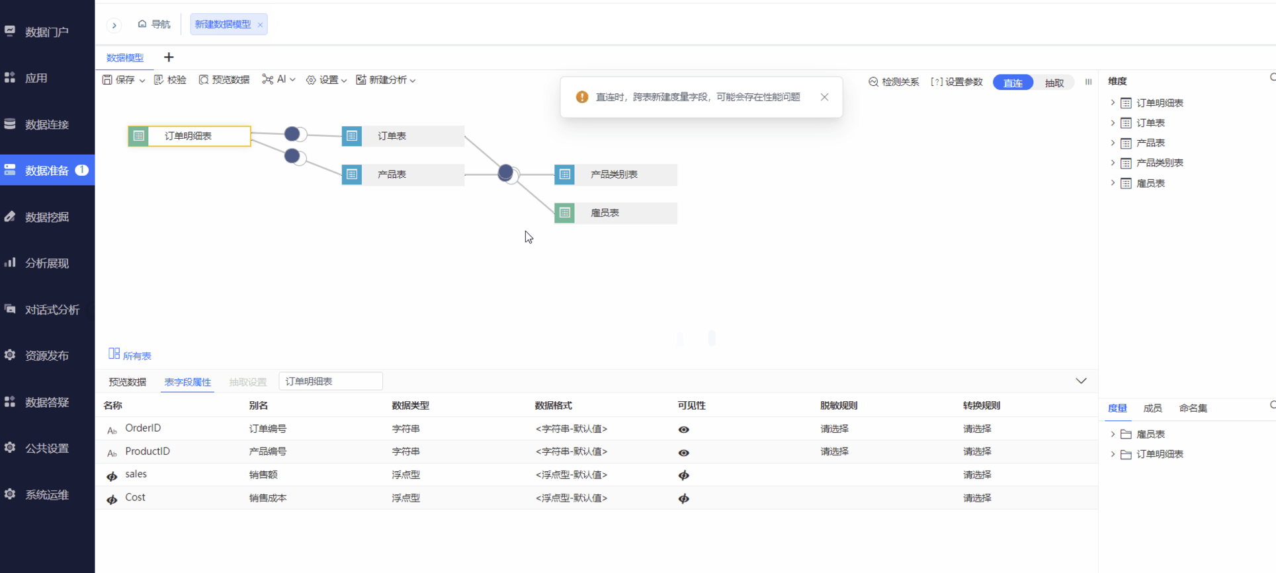Expand 产品表 in the 维度 tree

point(1113,143)
